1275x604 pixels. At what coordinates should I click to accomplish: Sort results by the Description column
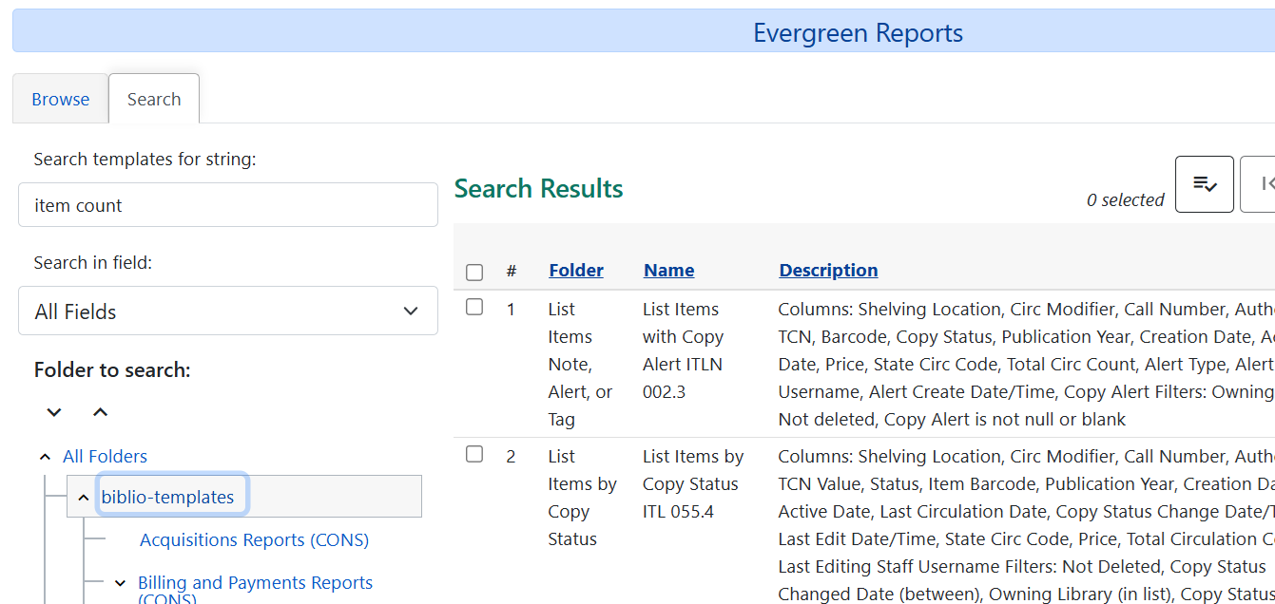click(827, 270)
